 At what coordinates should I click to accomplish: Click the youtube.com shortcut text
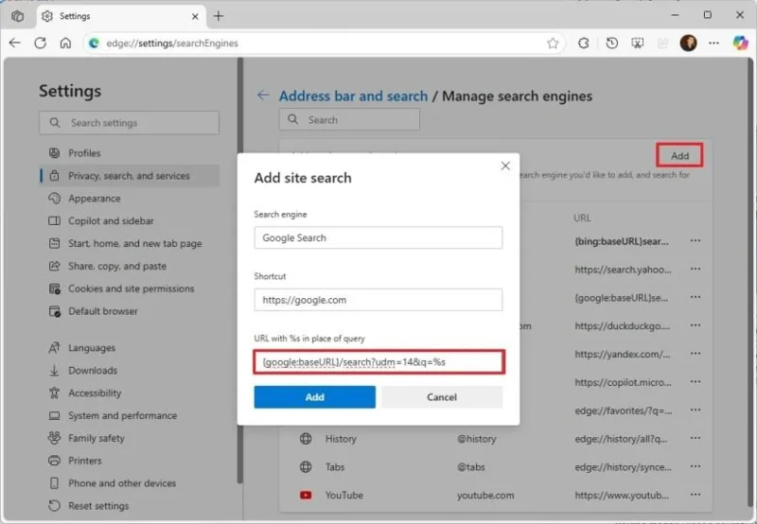485,495
